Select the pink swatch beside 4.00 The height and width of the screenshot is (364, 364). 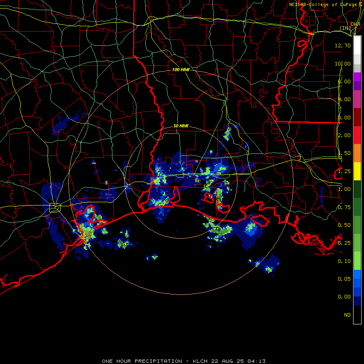click(357, 99)
